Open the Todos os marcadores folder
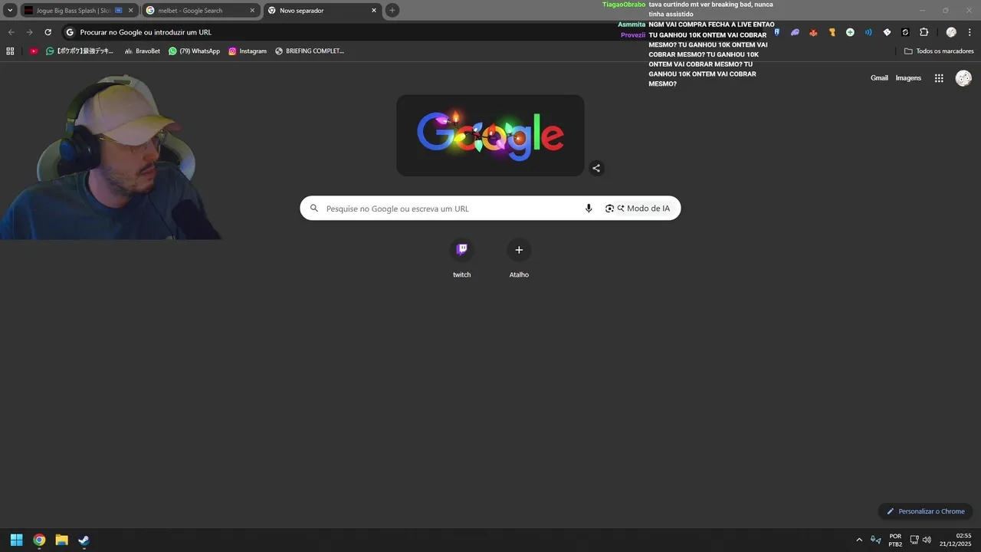The width and height of the screenshot is (981, 552). coord(939,51)
